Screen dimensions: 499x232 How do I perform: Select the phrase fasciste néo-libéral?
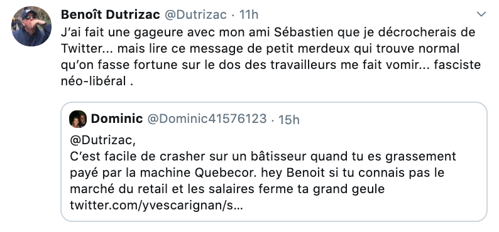(271, 73)
